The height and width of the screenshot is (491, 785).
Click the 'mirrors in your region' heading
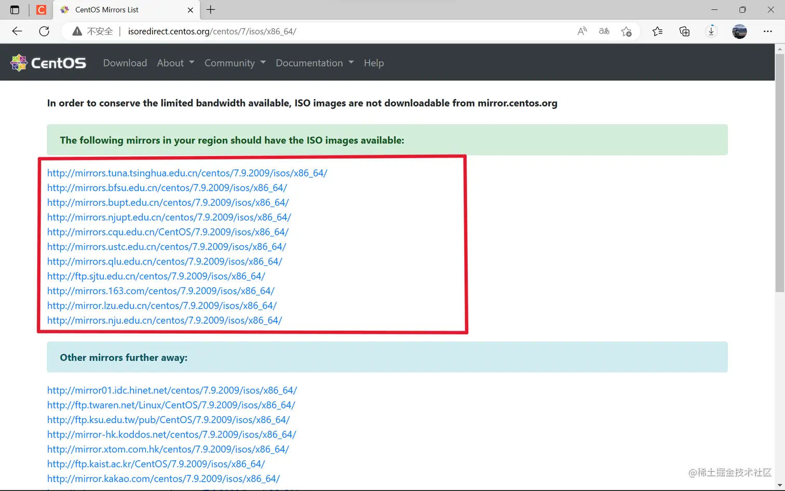coord(232,140)
